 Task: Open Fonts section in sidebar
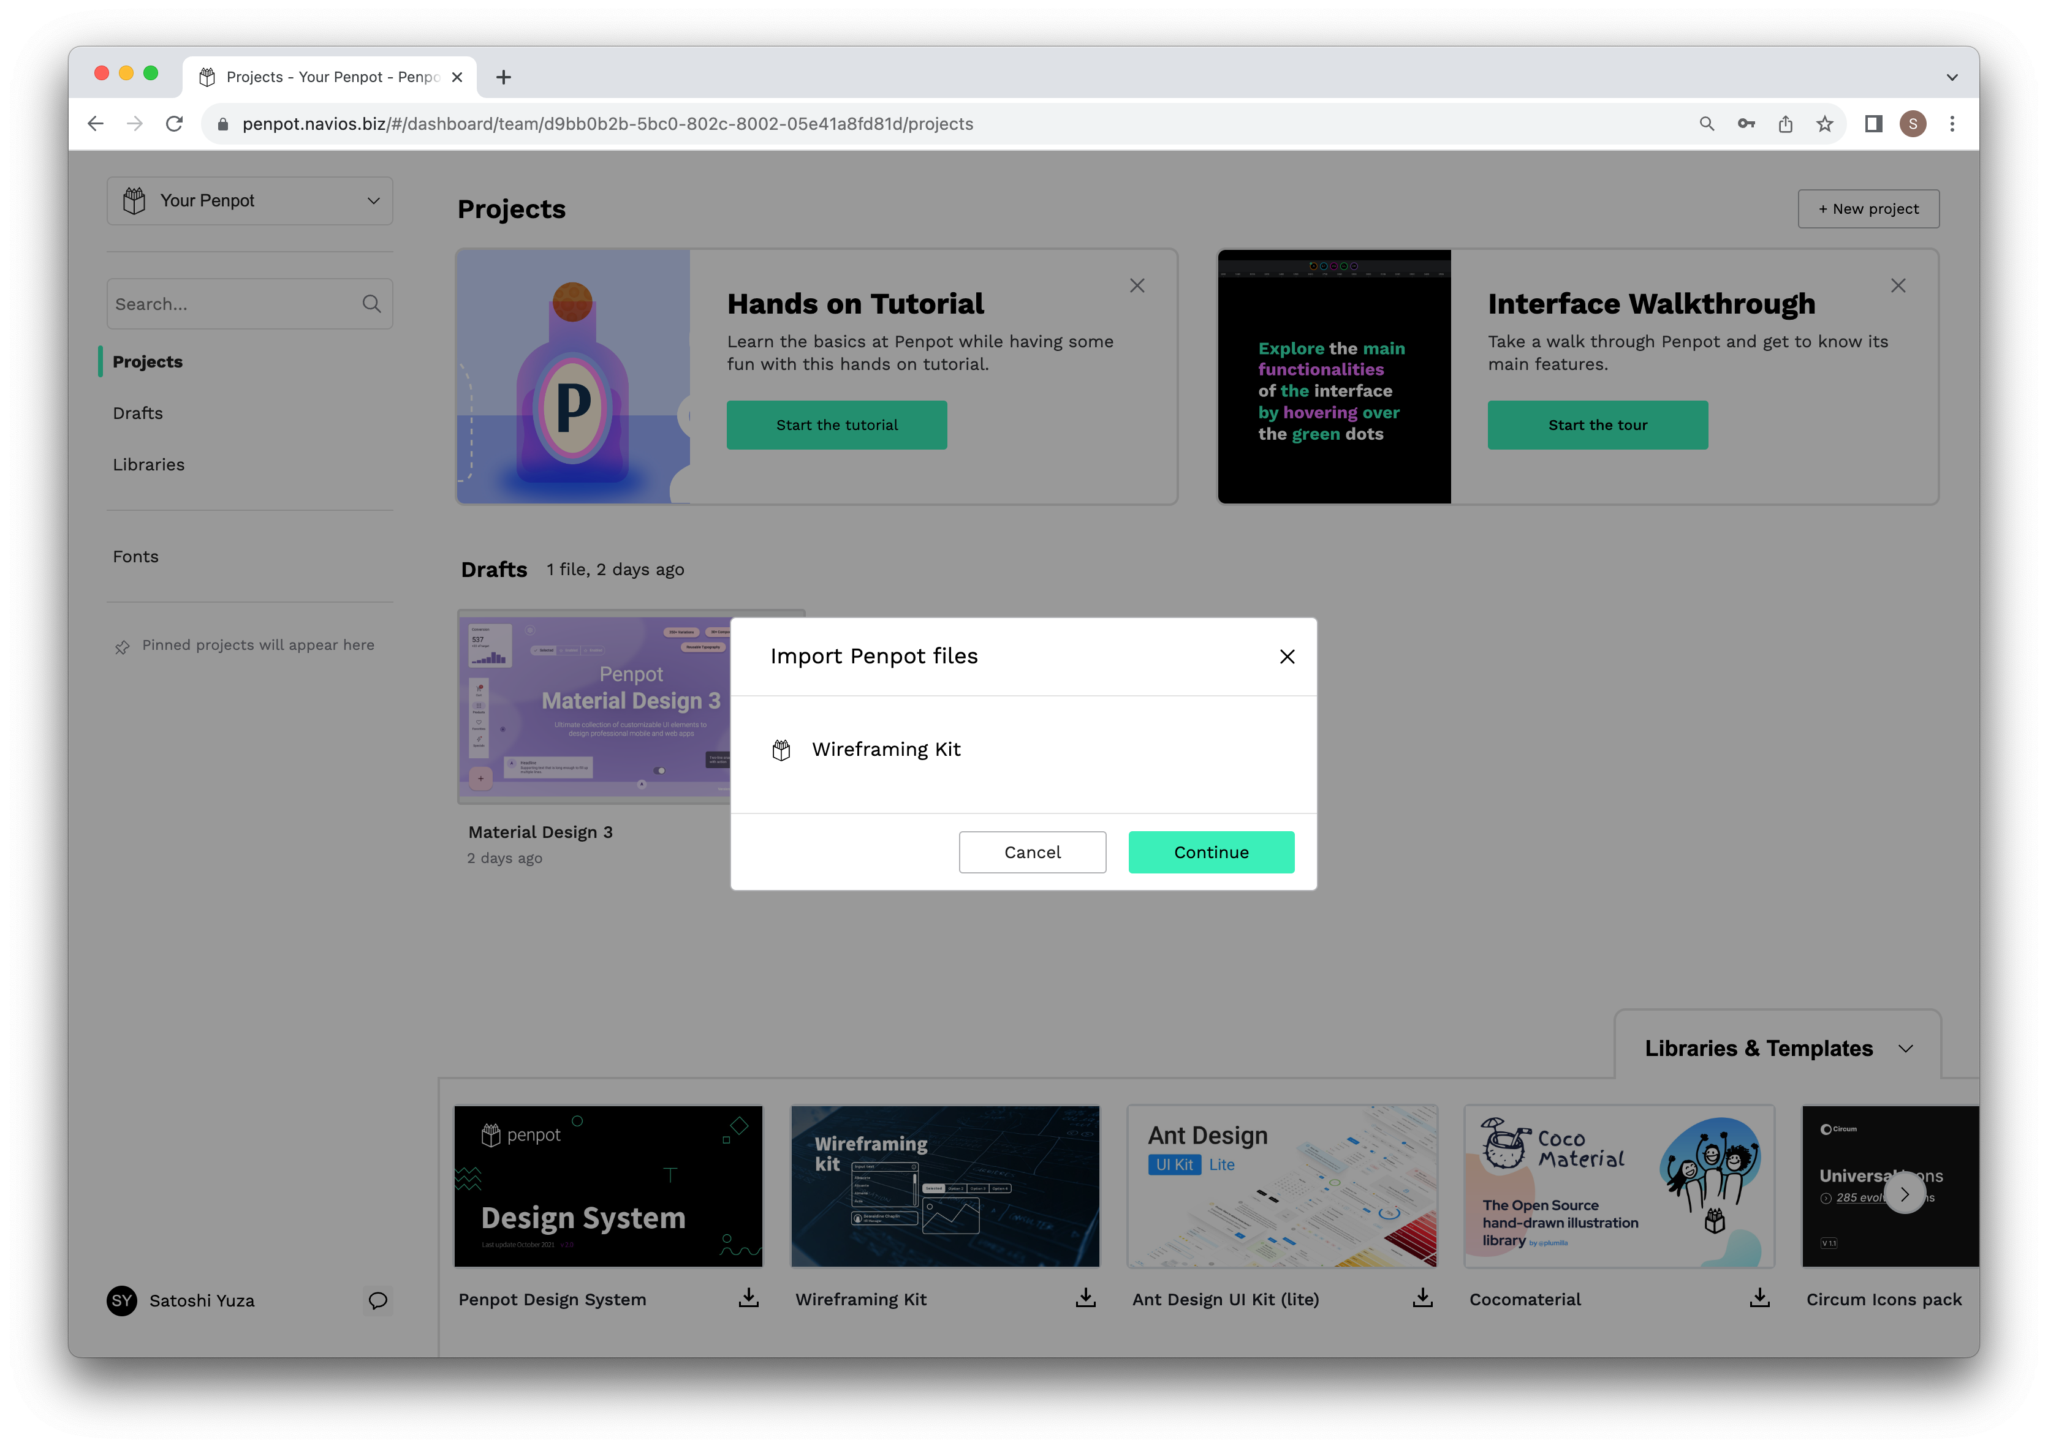coord(135,556)
